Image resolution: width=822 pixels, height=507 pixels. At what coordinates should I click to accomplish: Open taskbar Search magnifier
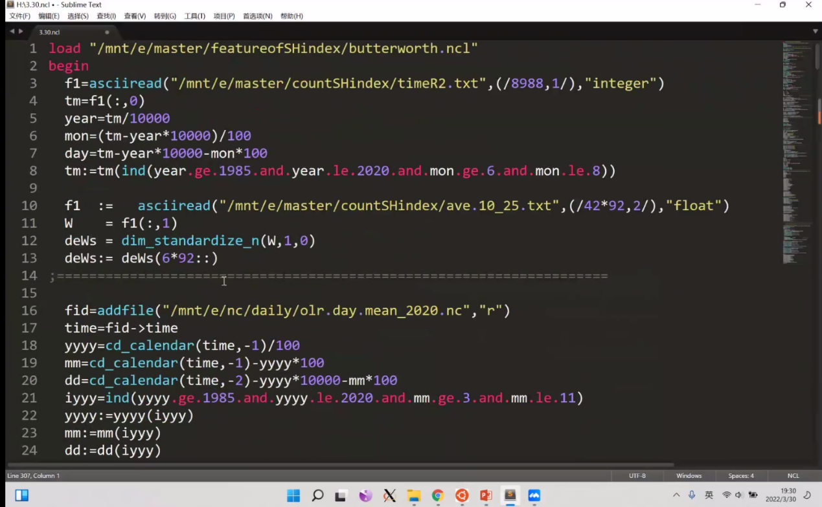pos(317,495)
